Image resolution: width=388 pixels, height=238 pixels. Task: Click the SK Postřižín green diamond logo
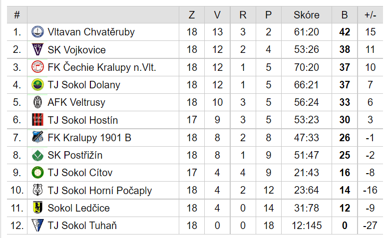pos(37,155)
